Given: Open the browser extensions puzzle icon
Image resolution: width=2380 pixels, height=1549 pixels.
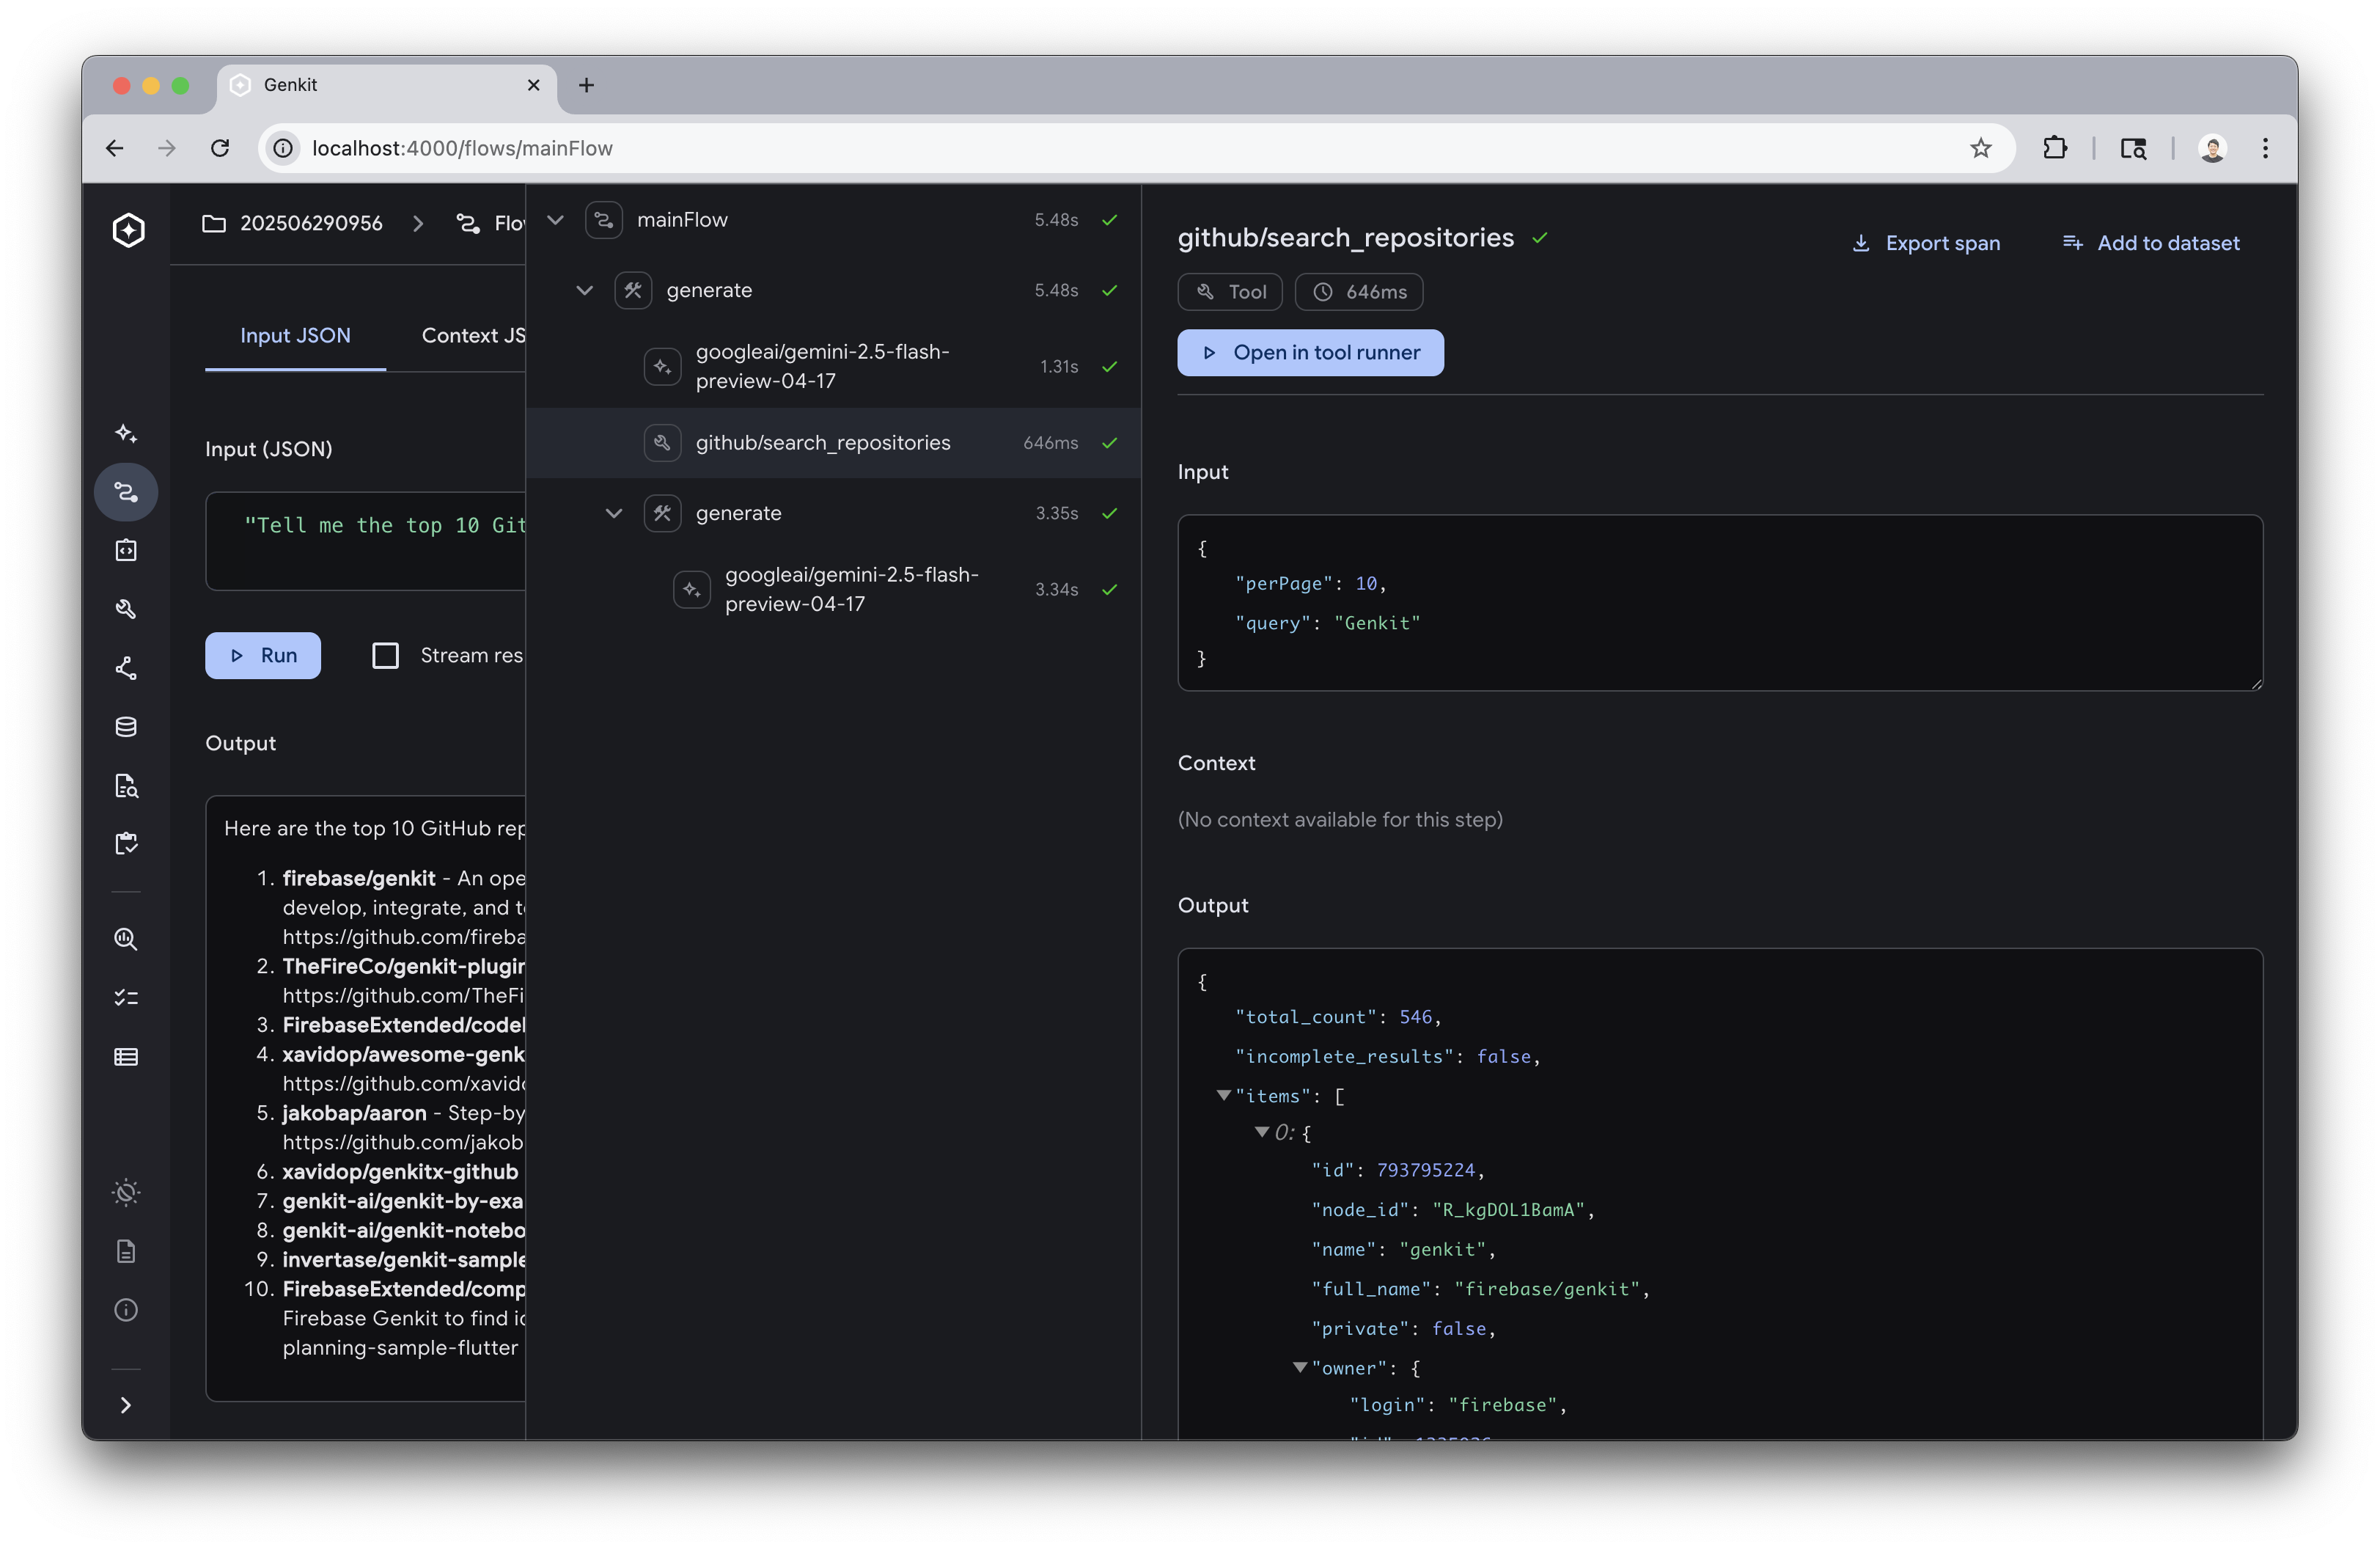Looking at the screenshot, I should click(2054, 148).
